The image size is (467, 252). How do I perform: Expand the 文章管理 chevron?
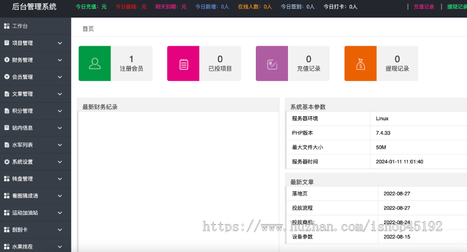click(60, 94)
